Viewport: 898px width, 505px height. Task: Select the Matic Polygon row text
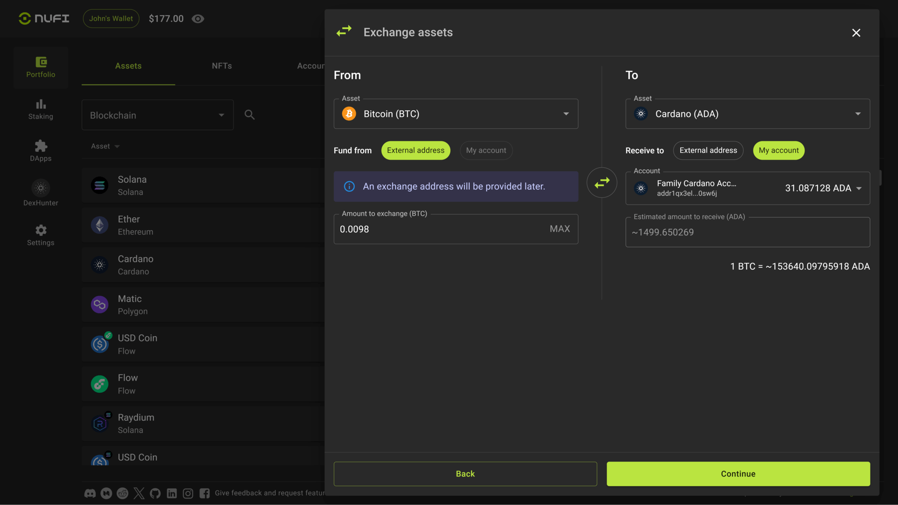point(132,305)
